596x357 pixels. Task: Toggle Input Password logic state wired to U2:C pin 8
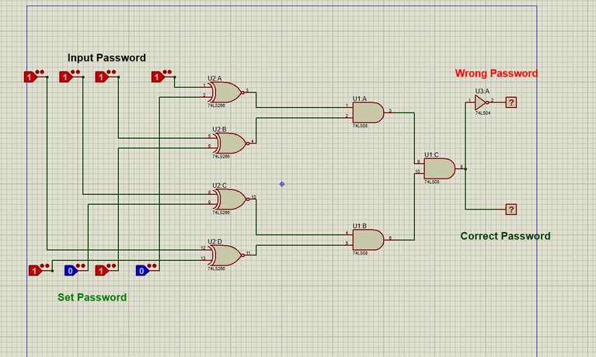[x=66, y=77]
